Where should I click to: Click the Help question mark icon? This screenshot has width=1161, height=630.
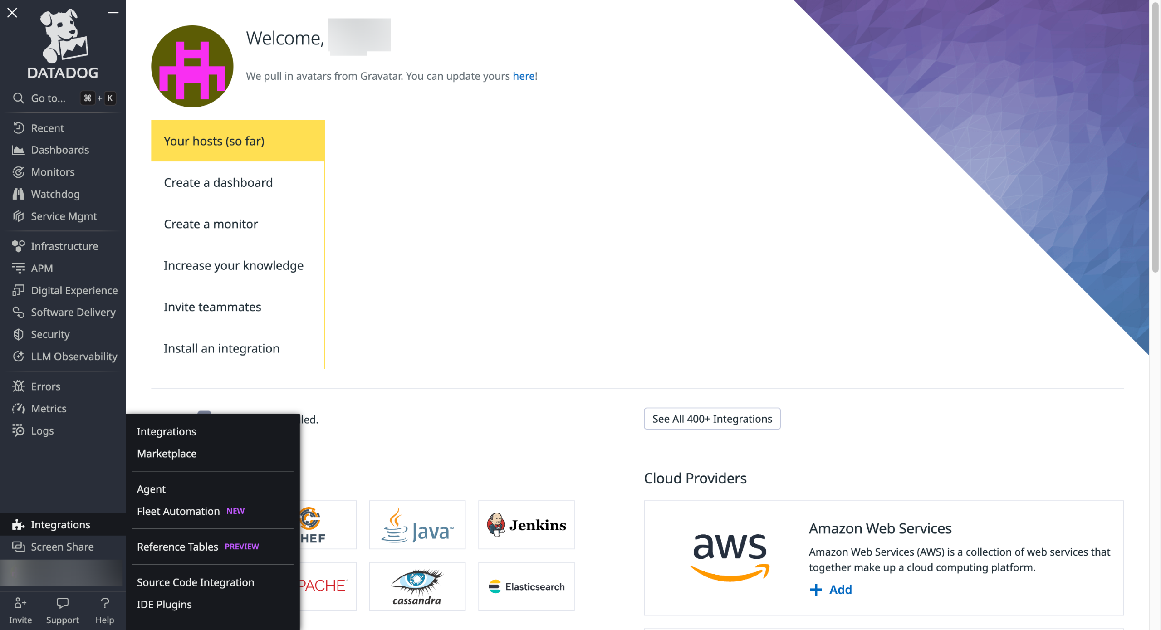[x=104, y=603]
